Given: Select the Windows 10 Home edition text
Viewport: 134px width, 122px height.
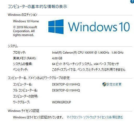Looking at the screenshot, I should coord(26,21).
